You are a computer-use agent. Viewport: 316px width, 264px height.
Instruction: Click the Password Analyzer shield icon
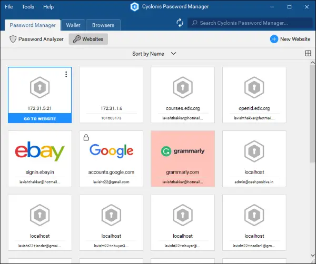tap(13, 39)
